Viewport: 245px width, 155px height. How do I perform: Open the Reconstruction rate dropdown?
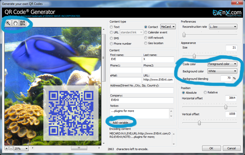click(x=223, y=27)
